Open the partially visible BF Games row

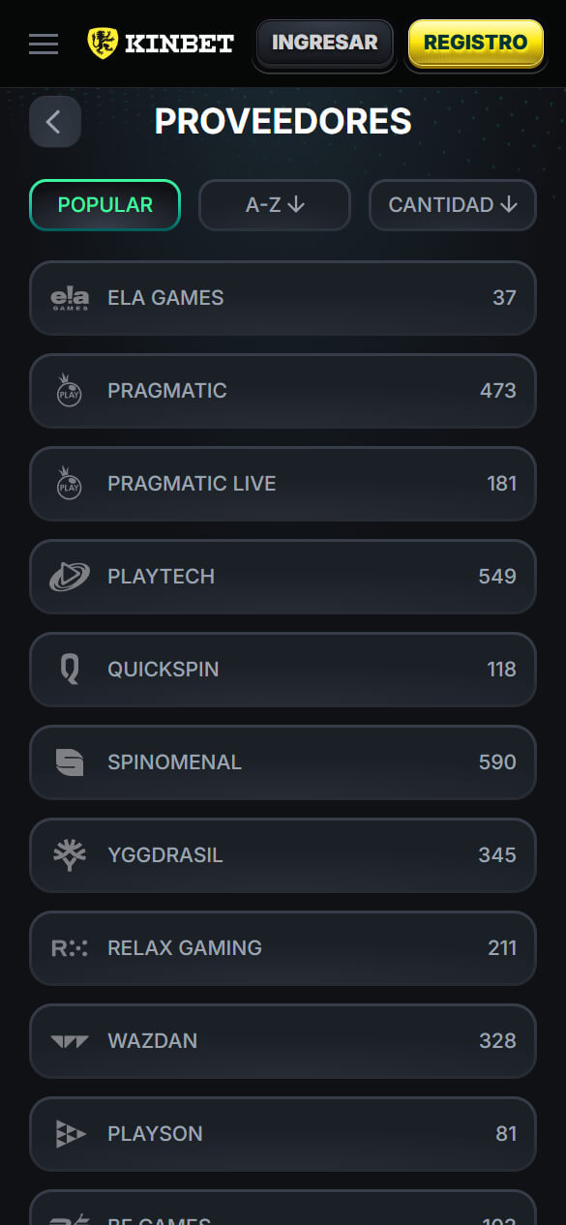pyautogui.click(x=283, y=1208)
